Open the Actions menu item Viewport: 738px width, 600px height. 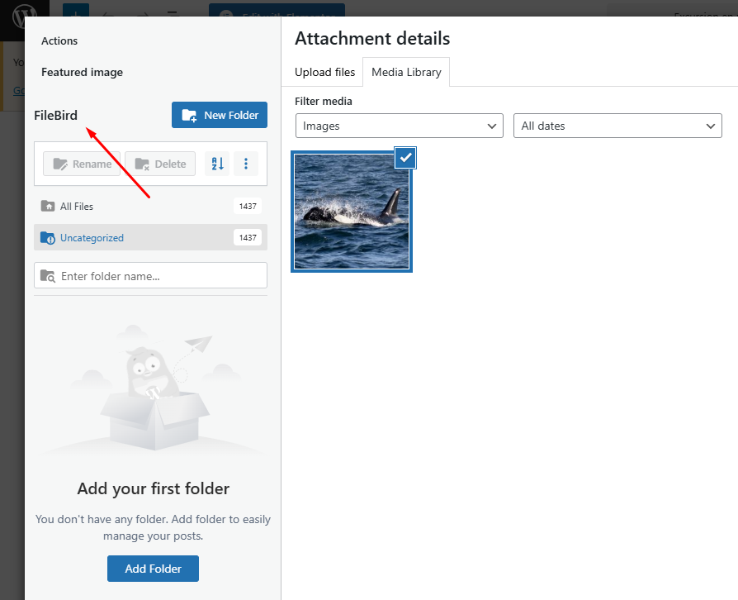[59, 40]
